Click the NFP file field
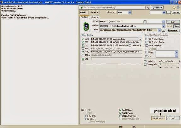This screenshot has width=181, height=128. pos(117,59)
